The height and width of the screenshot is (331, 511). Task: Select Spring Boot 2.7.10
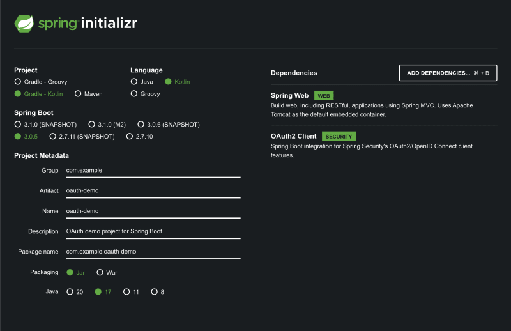[139, 136]
